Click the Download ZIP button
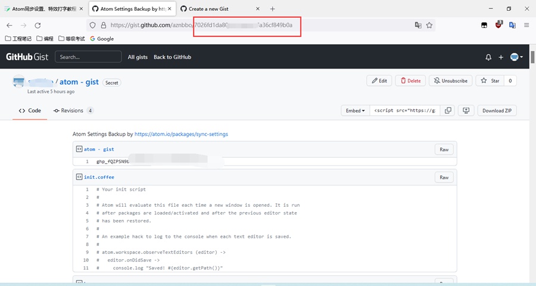This screenshot has height=286, width=536. [x=497, y=111]
